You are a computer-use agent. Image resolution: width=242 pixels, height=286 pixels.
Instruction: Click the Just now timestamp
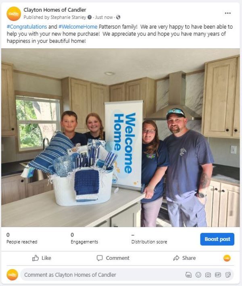pyautogui.click(x=104, y=17)
